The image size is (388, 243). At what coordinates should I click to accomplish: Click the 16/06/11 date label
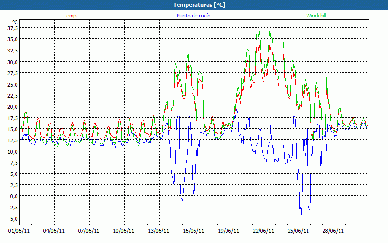click(x=194, y=231)
